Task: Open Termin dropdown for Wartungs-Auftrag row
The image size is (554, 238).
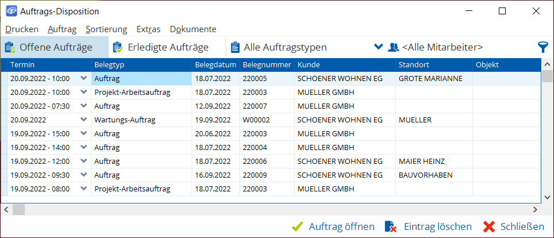Action: [x=84, y=120]
